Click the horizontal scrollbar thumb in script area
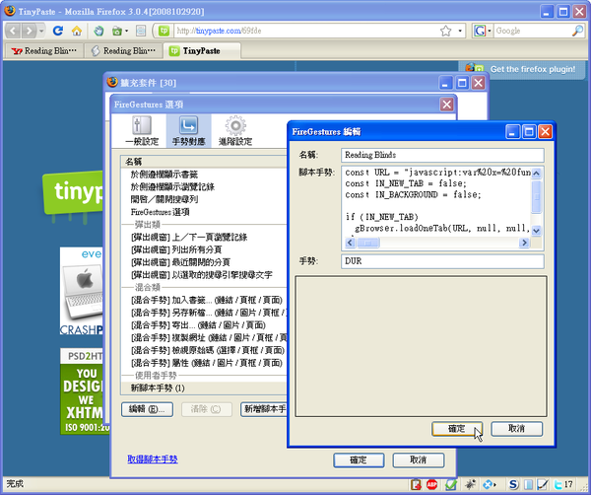Screen dimensions: 591x495 [367, 243]
